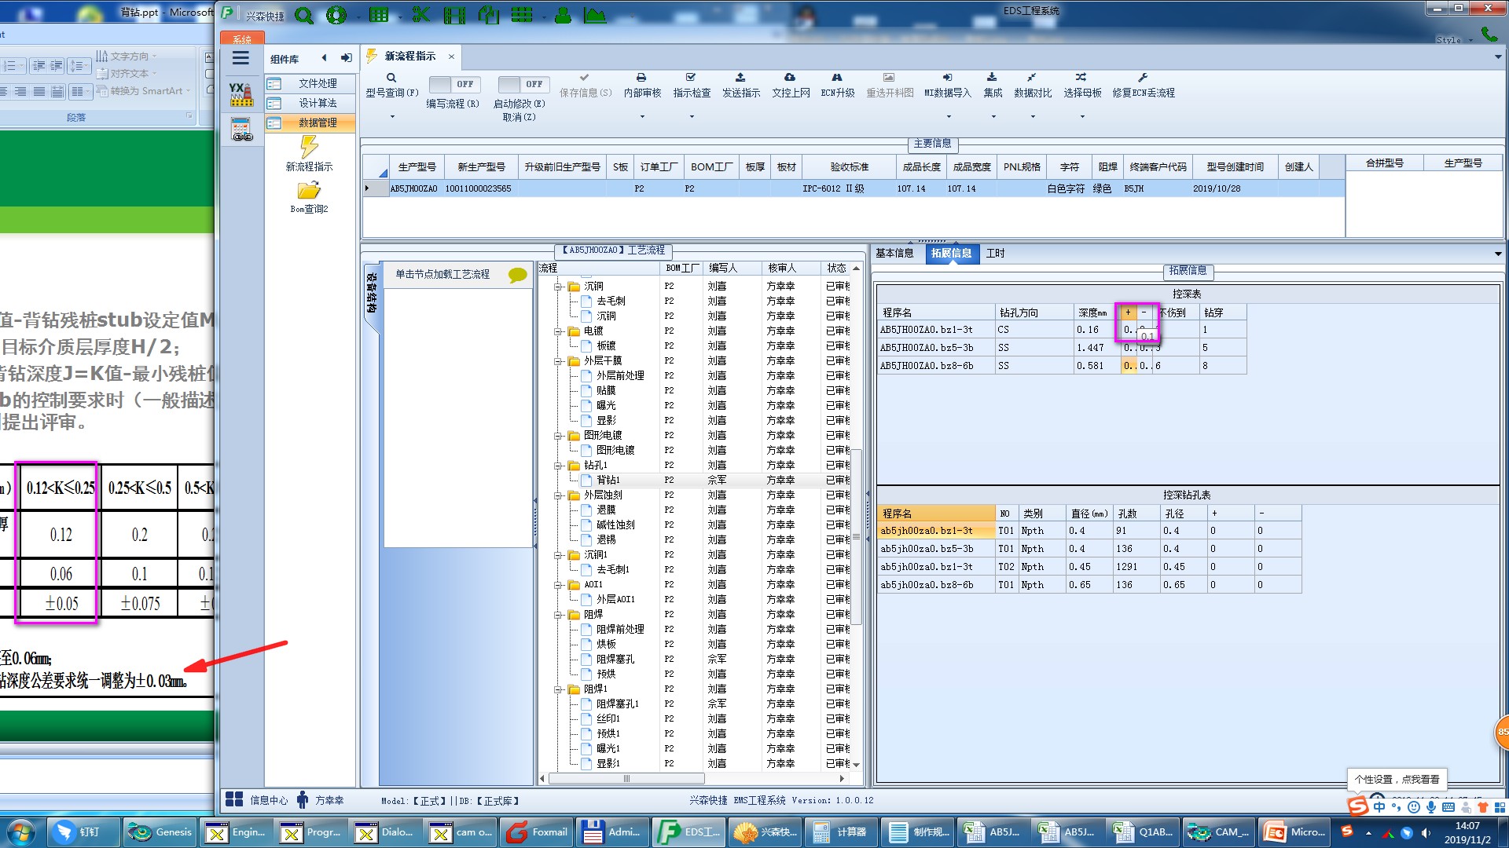This screenshot has width=1509, height=848.
Task: Click the 文控上网 cloud upload icon
Action: [790, 78]
